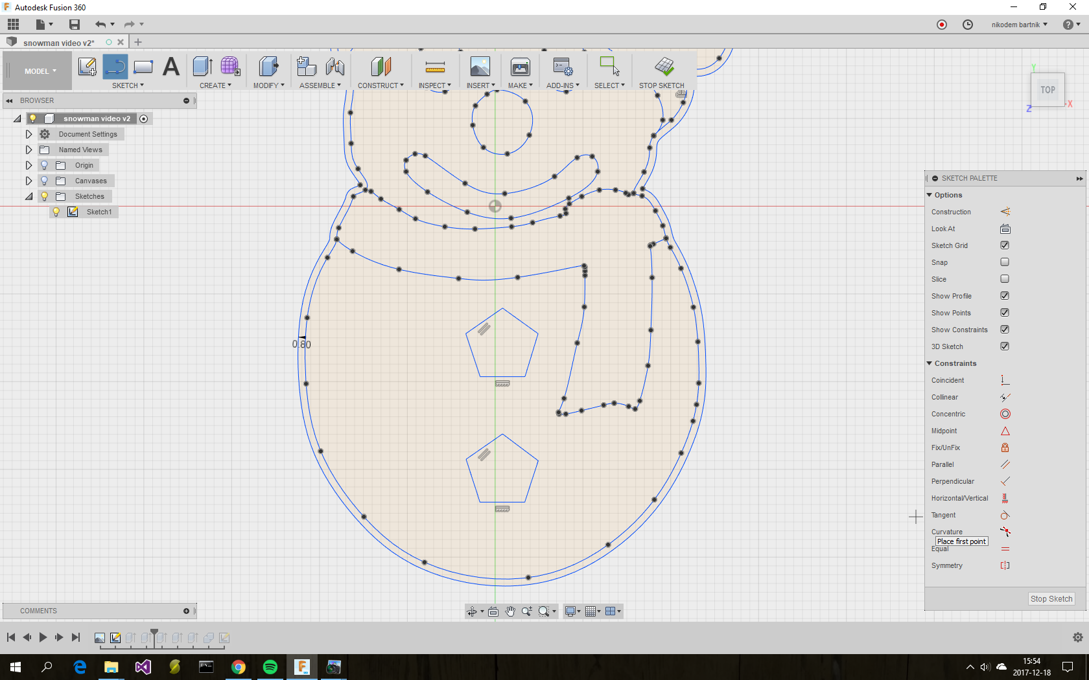Click the Joint icon in Assemble group
The image size is (1089, 680).
tap(335, 66)
